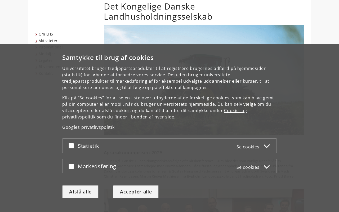Click the chevron icon in the Statistik row
Screen dimensions: 339x212
267,146
